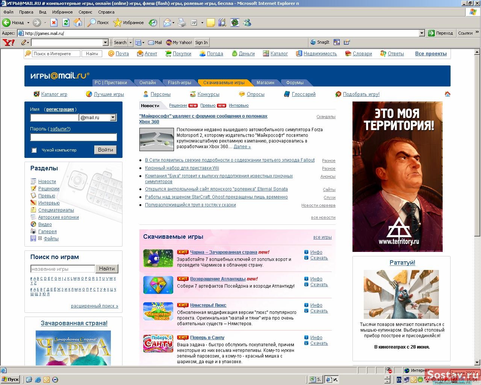Image resolution: width=481 pixels, height=385 pixels.
Task: Click the регистрация link
Action: [60, 109]
